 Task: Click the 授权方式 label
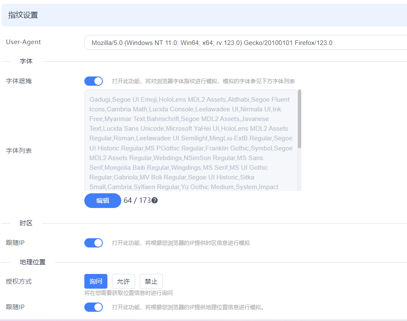click(x=19, y=281)
